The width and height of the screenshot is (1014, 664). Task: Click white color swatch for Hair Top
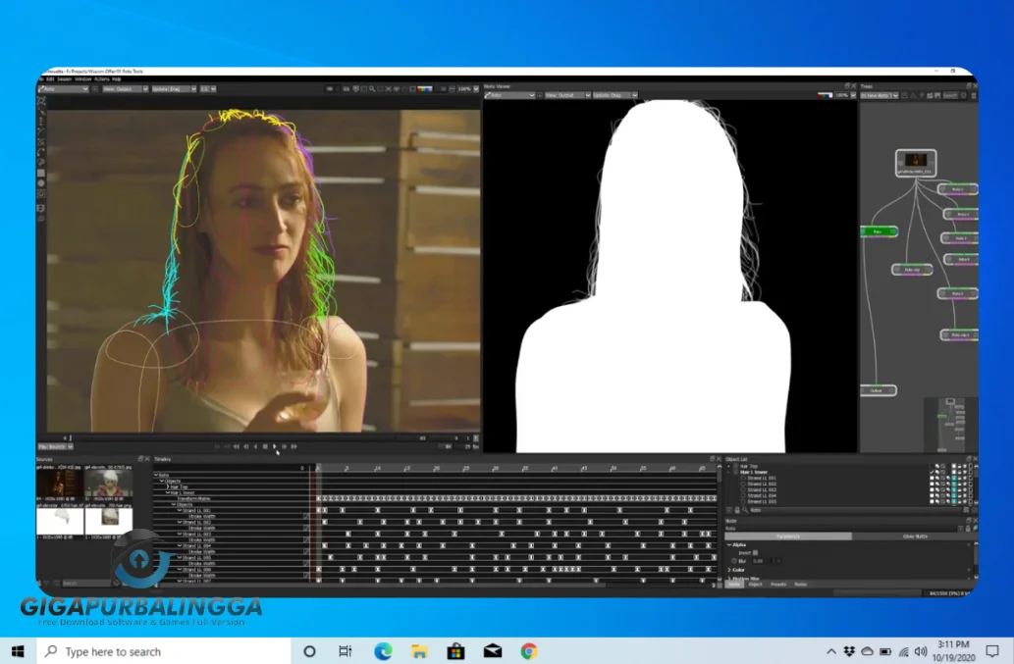point(953,466)
